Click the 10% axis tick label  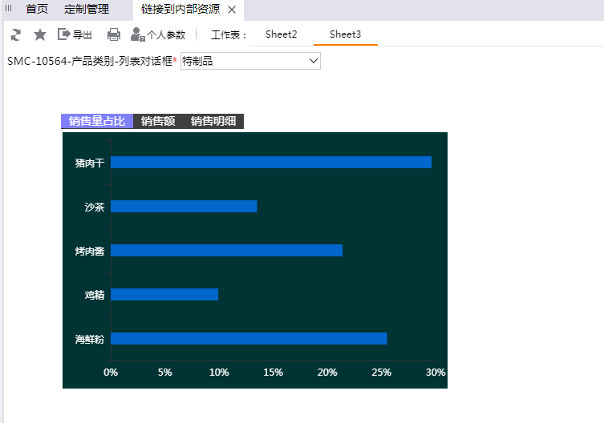point(219,373)
